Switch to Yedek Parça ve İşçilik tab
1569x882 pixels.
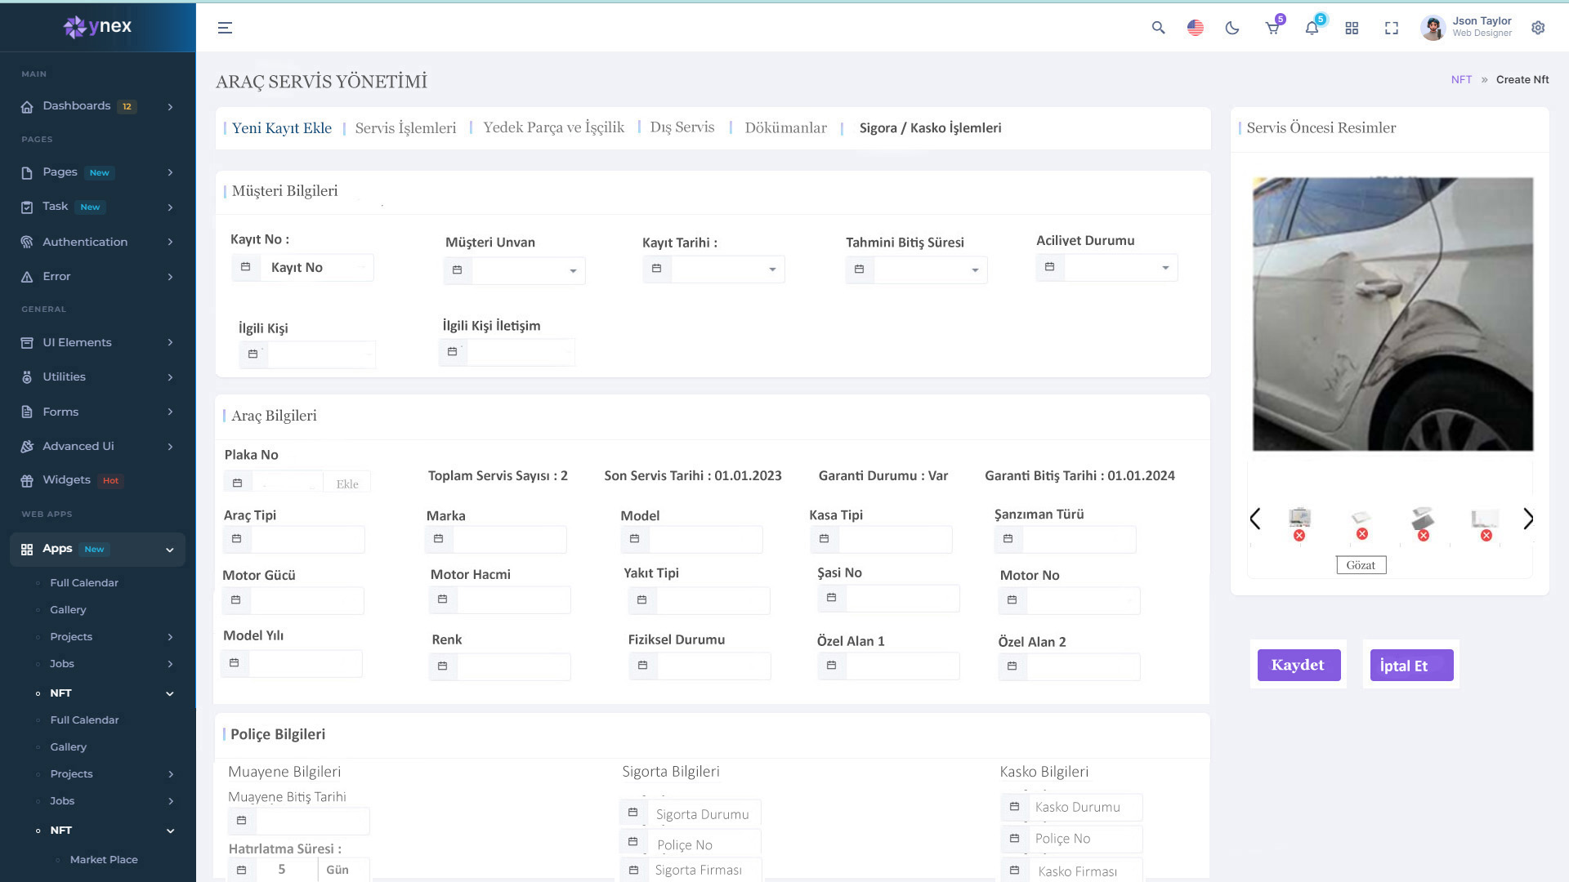pyautogui.click(x=553, y=127)
